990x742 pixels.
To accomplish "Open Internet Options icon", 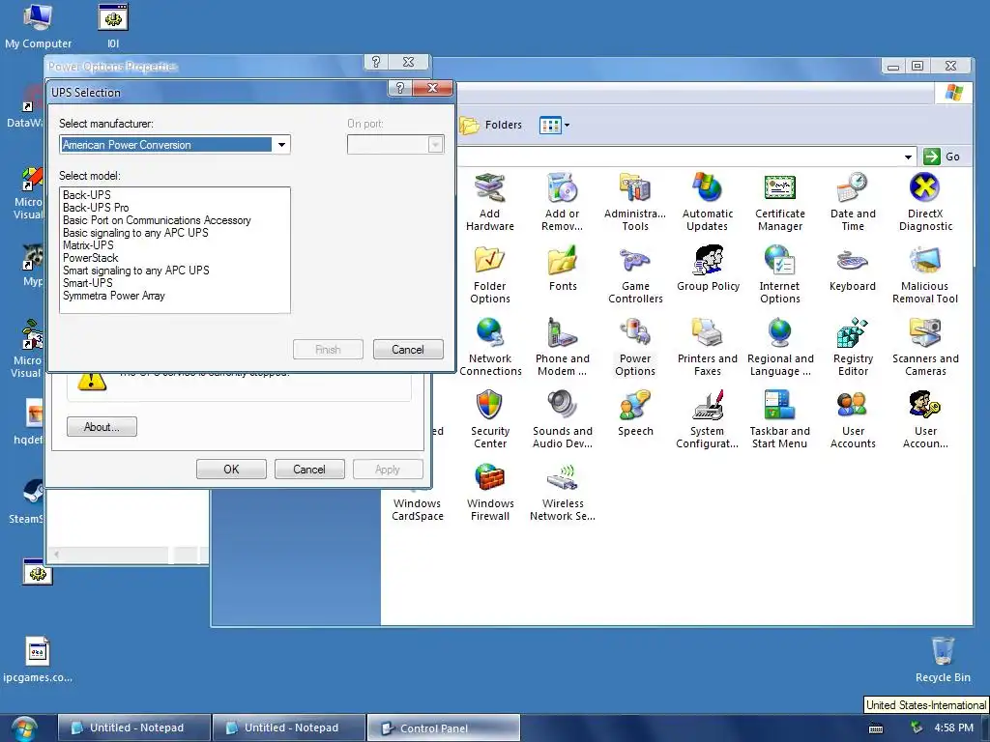I will [x=780, y=274].
